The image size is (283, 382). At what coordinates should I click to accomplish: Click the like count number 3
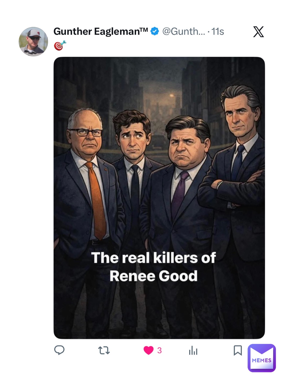[159, 350]
